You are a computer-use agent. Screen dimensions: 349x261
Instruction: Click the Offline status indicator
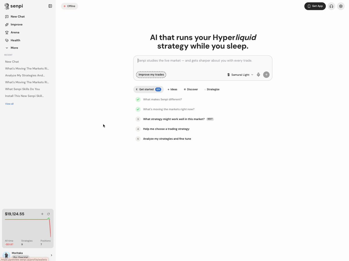click(70, 6)
